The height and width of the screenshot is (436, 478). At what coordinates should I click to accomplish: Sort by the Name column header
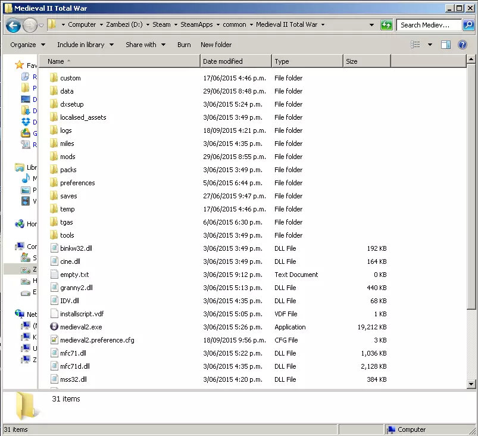[120, 61]
